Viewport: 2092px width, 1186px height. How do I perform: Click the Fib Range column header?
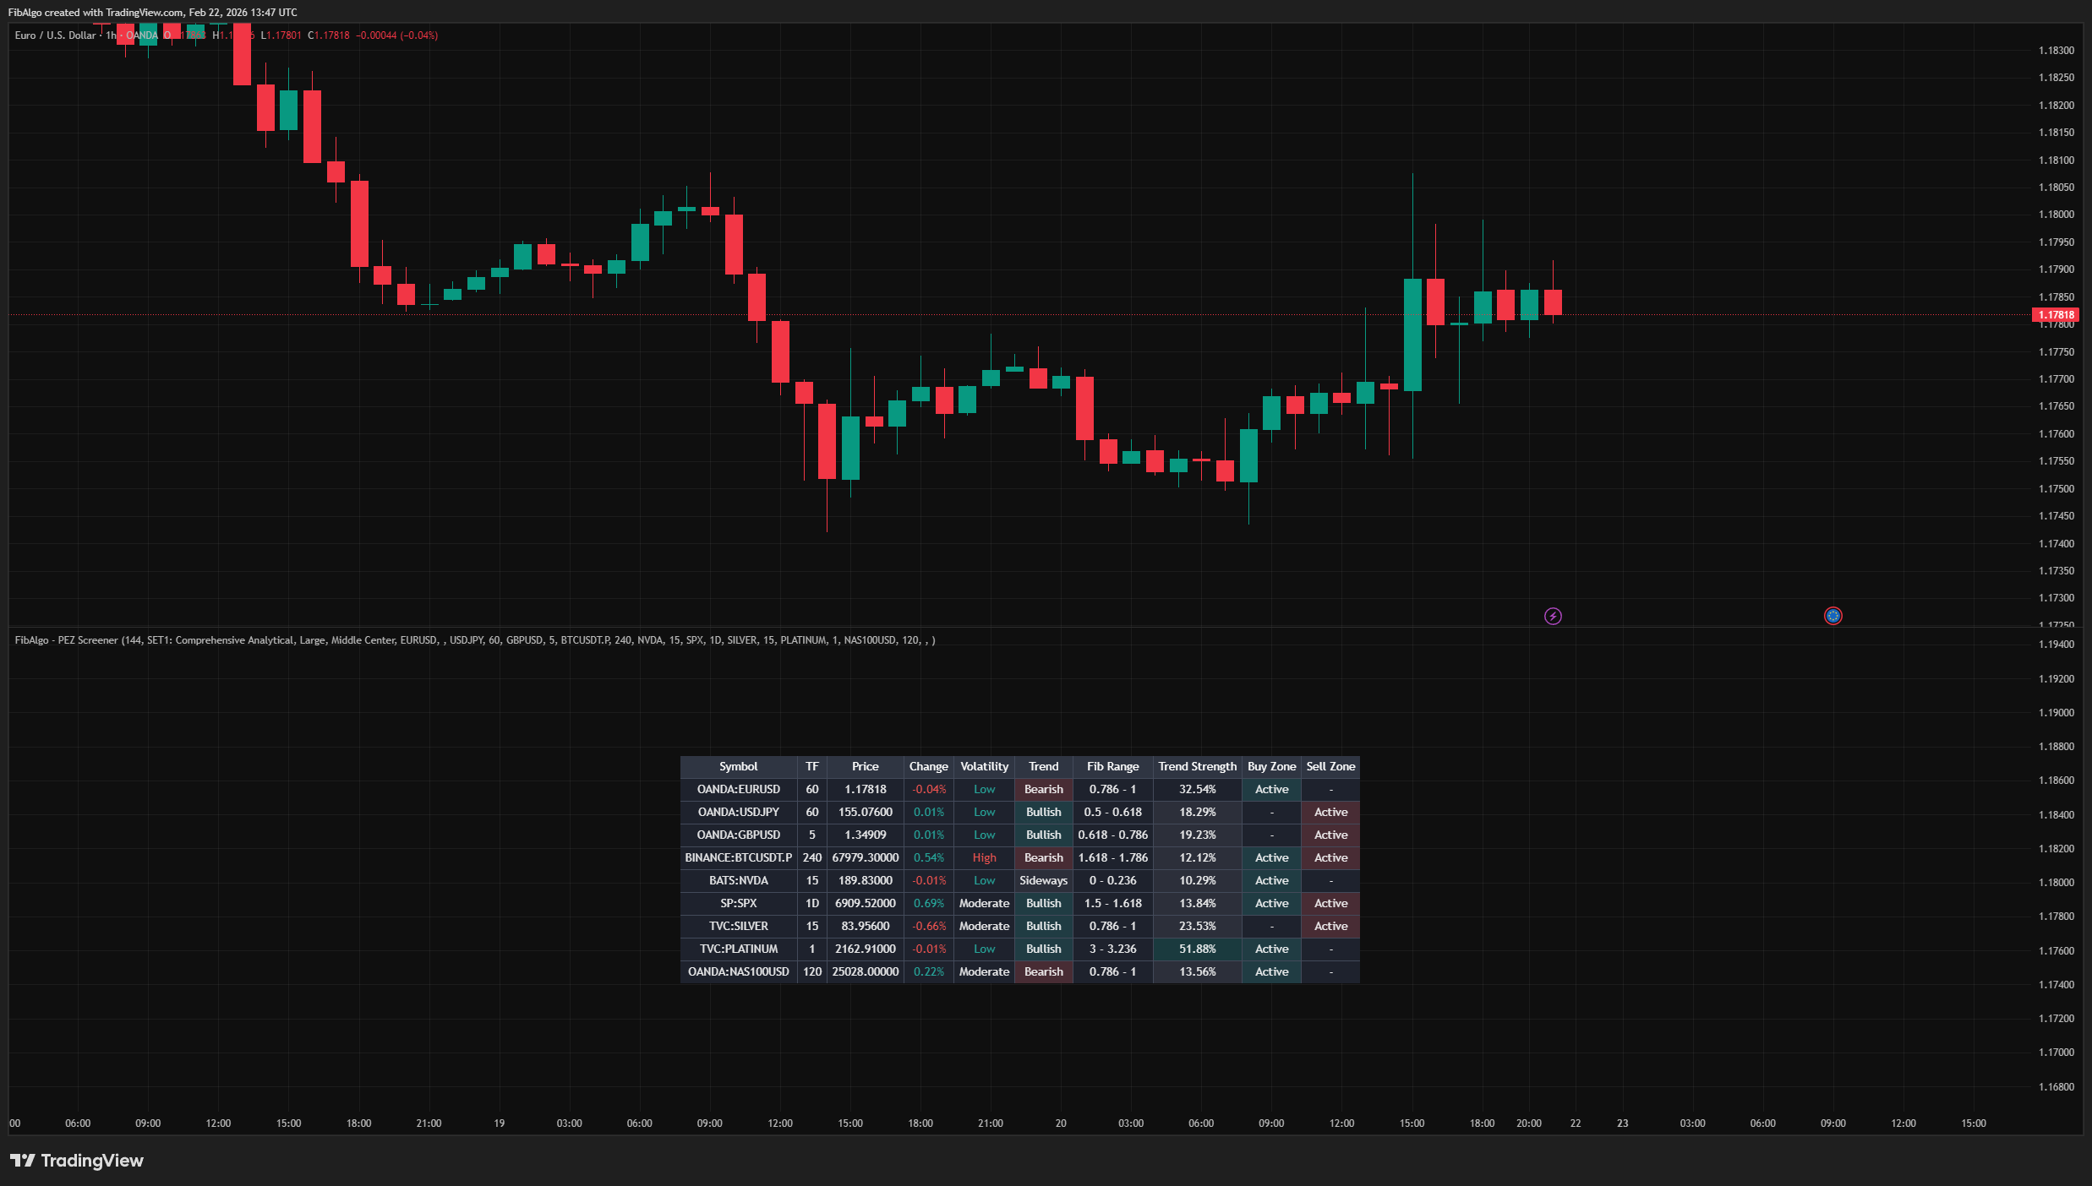tap(1112, 766)
